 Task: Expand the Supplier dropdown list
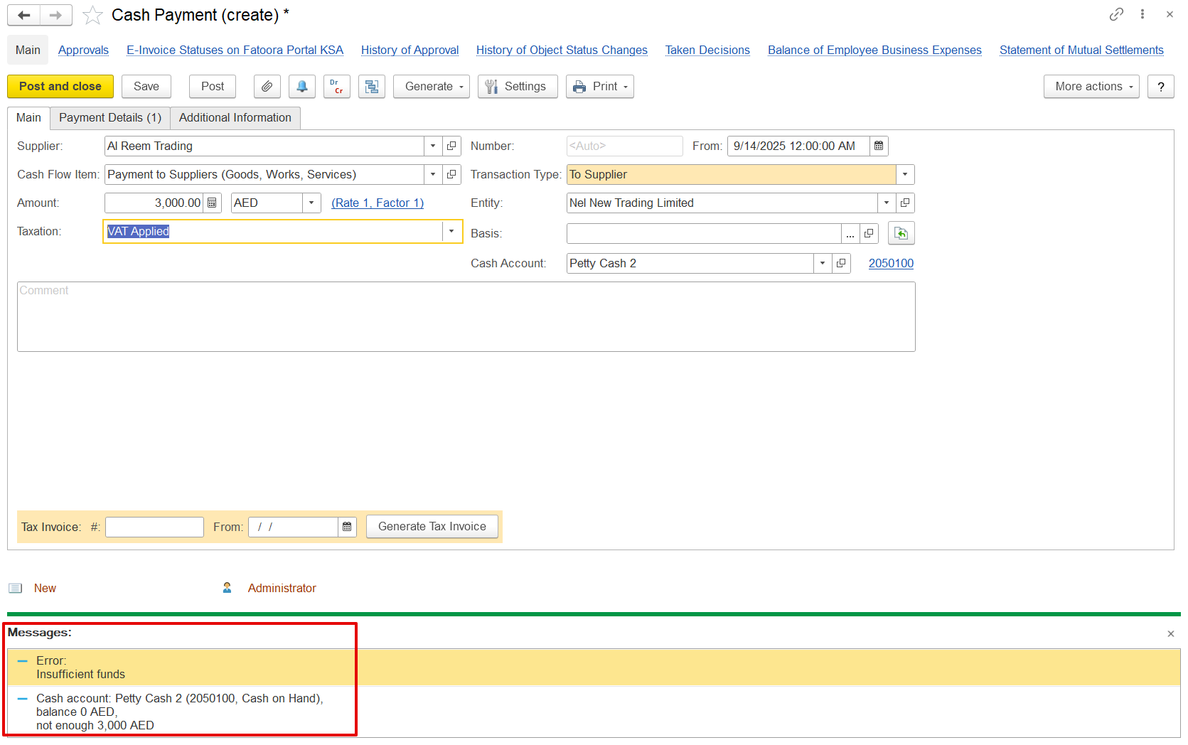pyautogui.click(x=433, y=146)
